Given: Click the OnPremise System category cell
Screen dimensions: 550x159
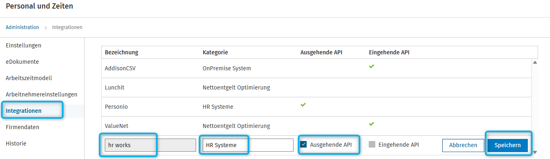Looking at the screenshot, I should 226,68.
